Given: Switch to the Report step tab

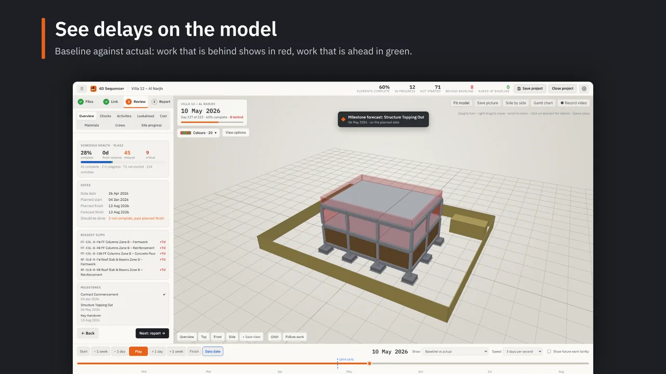Looking at the screenshot, I should tap(161, 102).
